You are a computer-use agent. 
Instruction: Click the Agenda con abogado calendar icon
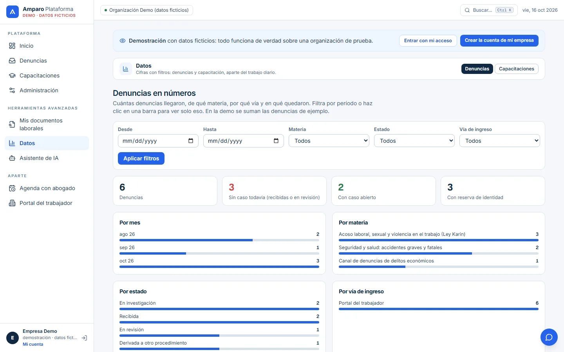12,188
